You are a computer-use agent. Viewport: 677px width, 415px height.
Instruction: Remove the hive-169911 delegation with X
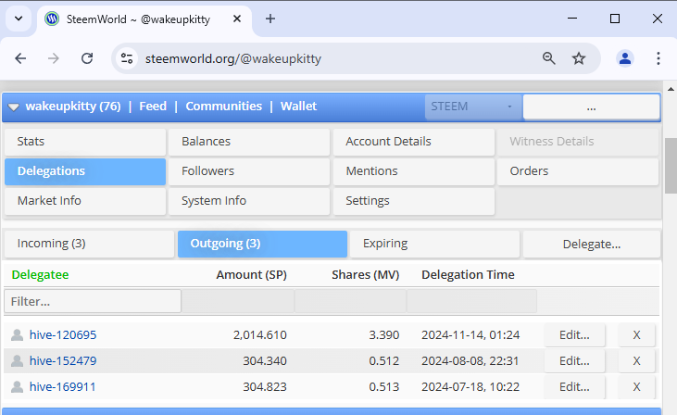click(636, 387)
